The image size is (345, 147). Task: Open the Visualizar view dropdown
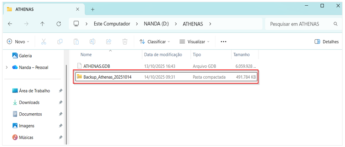[194, 42]
